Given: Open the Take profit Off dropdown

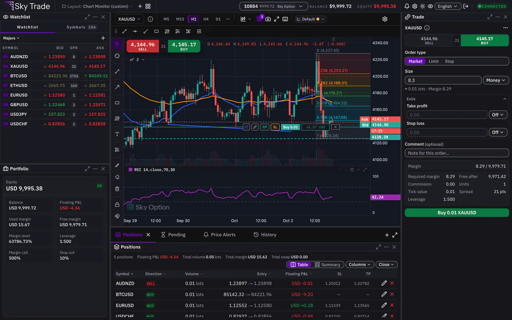Looking at the screenshot, I should 498,115.
